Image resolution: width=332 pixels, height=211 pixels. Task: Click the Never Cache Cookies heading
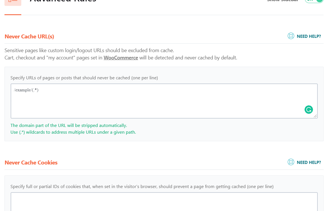[x=31, y=163]
